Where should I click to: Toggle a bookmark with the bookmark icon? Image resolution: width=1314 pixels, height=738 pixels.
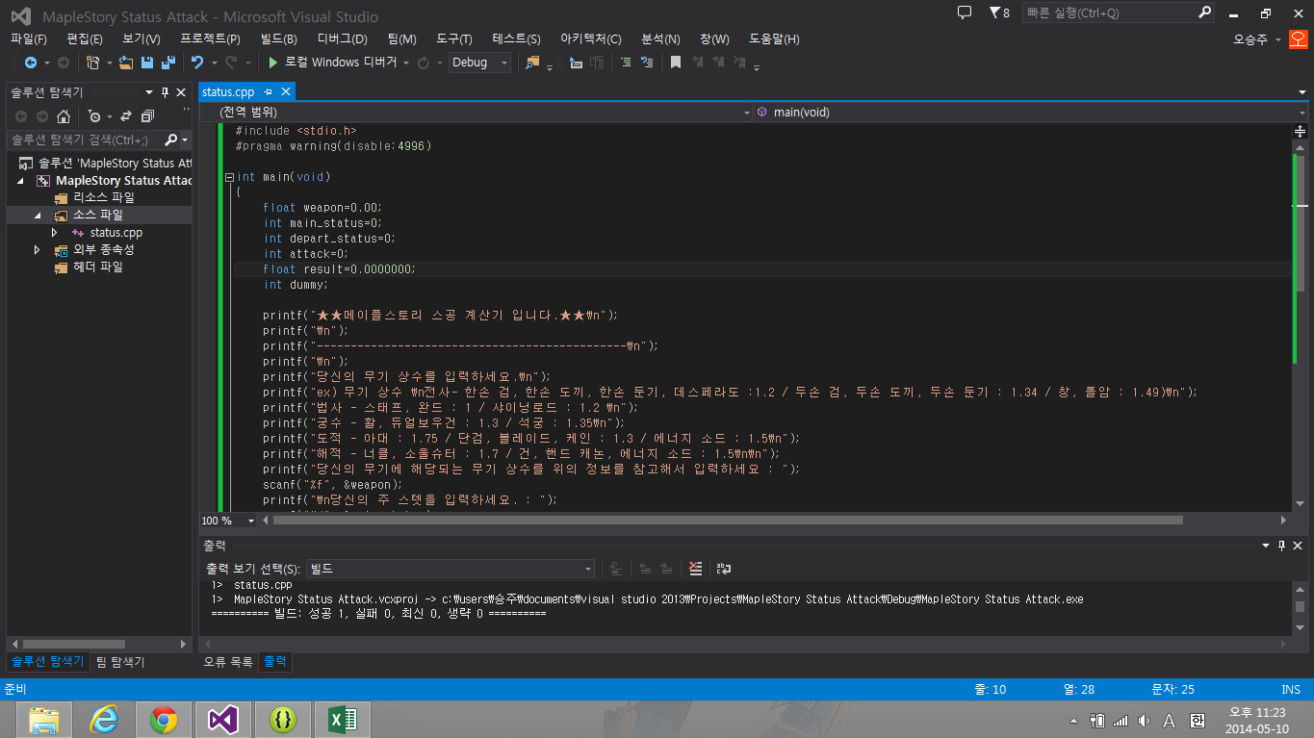coord(676,63)
